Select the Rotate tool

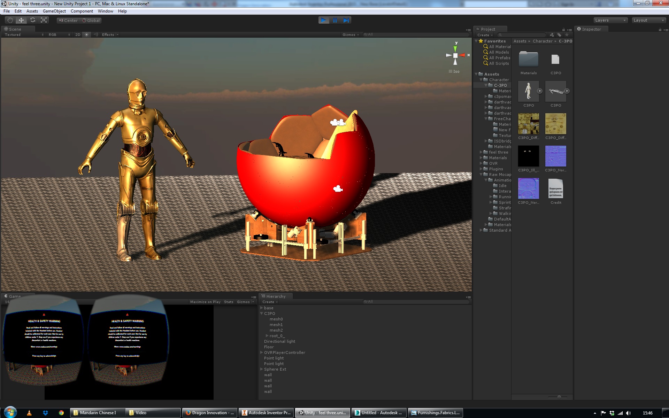[x=33, y=20]
